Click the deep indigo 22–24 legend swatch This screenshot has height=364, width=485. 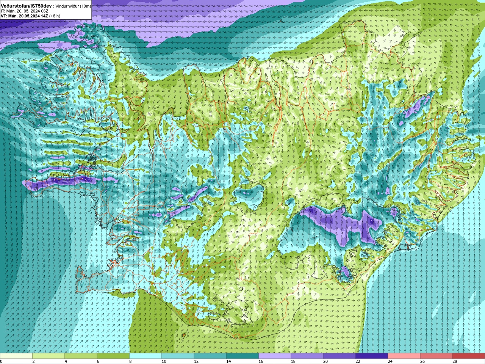point(372,356)
